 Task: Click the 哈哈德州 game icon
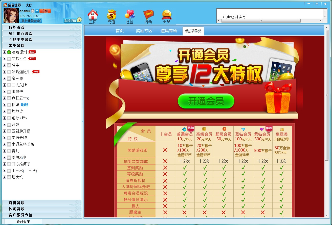point(9,52)
